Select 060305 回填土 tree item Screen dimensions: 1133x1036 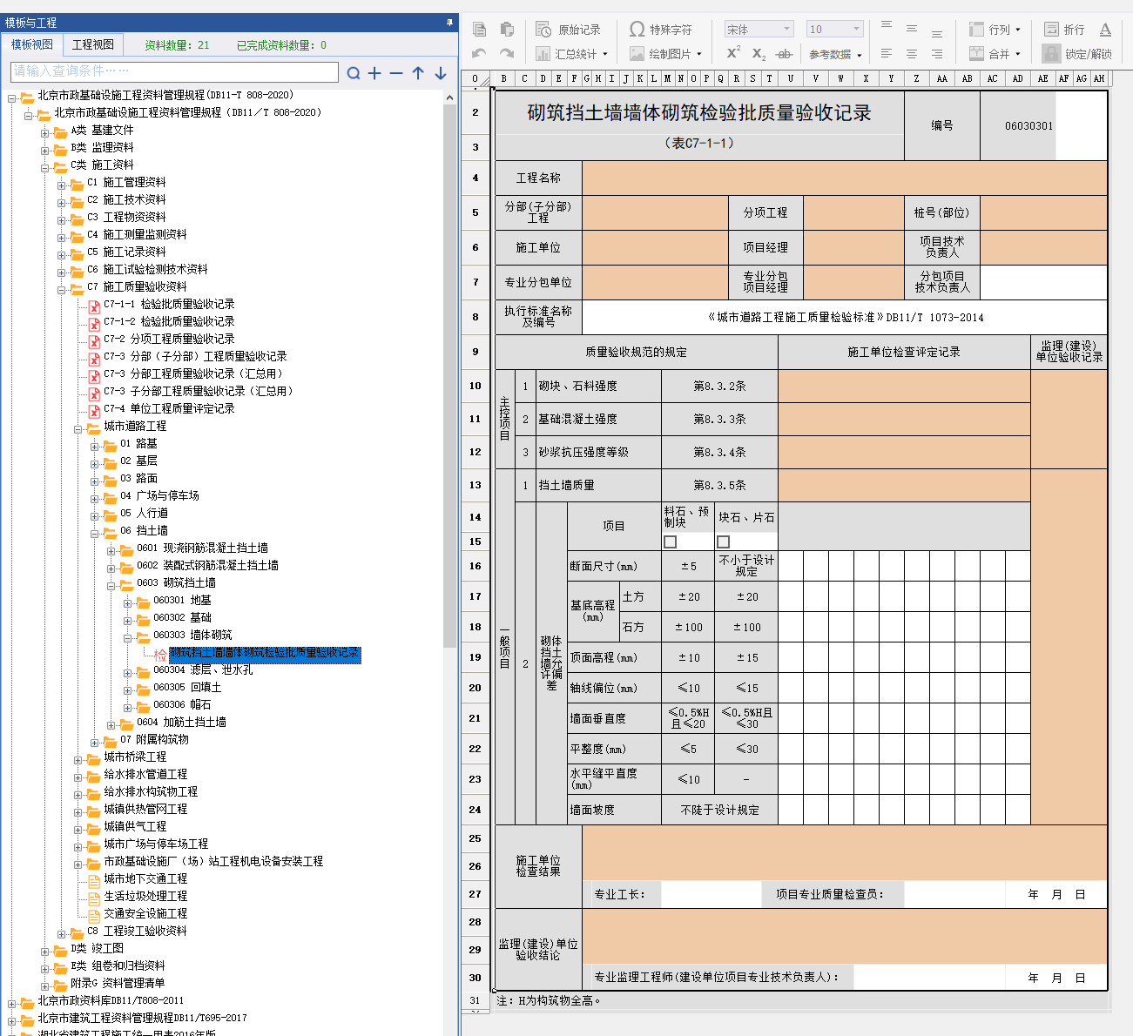pos(187,687)
